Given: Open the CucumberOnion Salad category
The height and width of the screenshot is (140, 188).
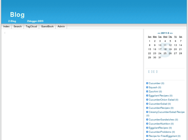Looking at the screenshot, I should click(163, 100).
